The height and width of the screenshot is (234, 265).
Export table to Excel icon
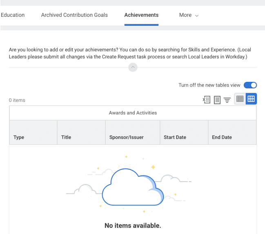(x=207, y=99)
